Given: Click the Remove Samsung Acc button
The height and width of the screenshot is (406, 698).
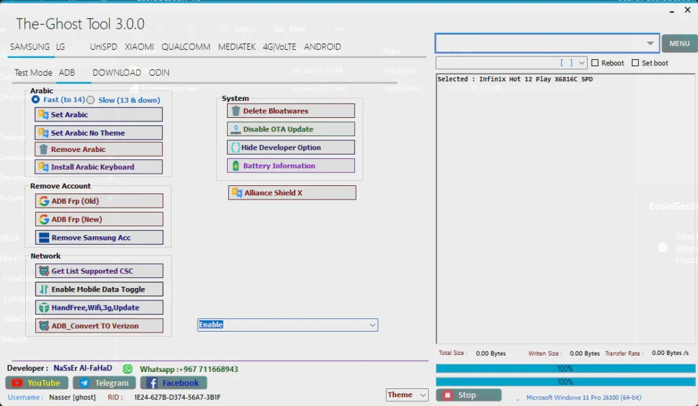Looking at the screenshot, I should 99,238.
